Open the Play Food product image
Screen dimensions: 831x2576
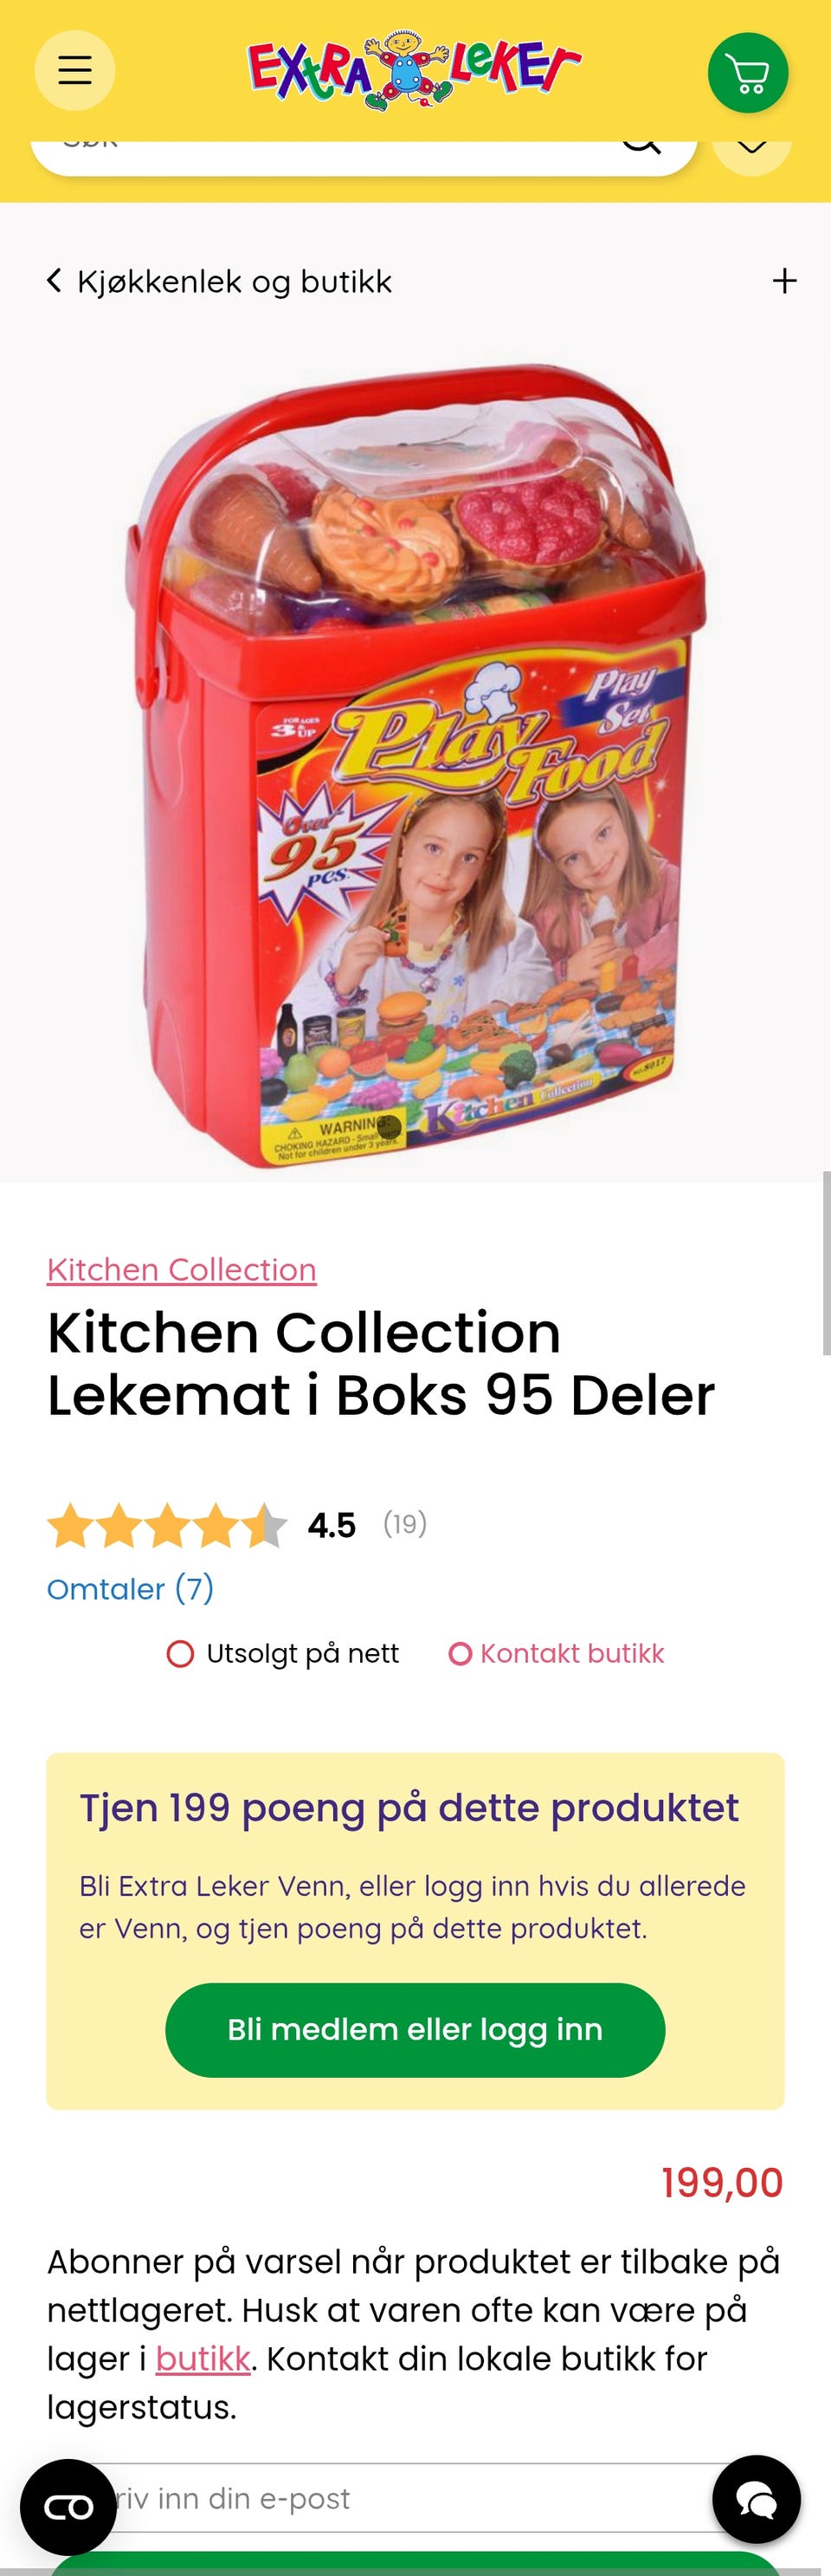click(415, 765)
